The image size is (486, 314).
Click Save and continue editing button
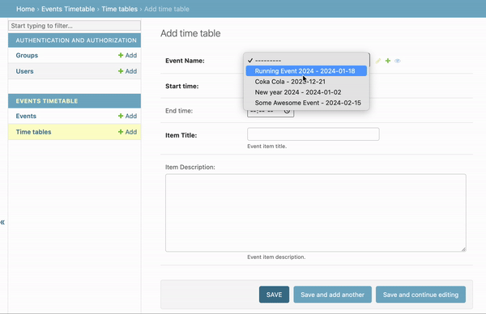[x=420, y=295]
